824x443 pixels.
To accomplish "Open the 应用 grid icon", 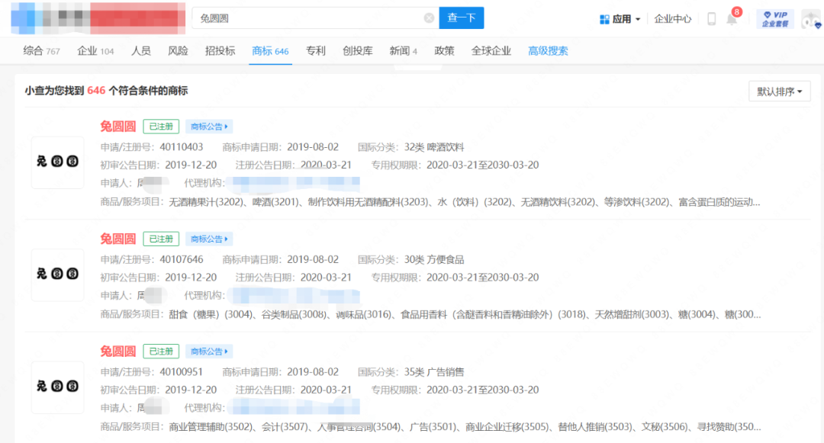I will click(604, 19).
